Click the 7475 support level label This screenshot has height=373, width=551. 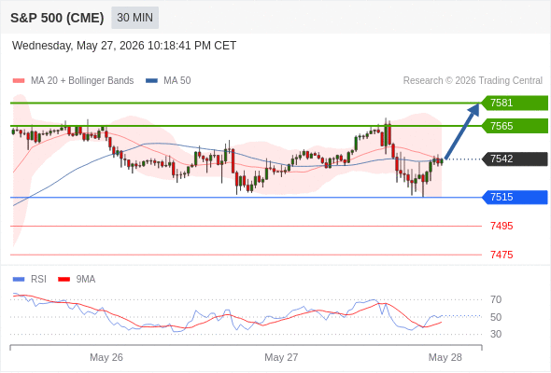(x=502, y=255)
